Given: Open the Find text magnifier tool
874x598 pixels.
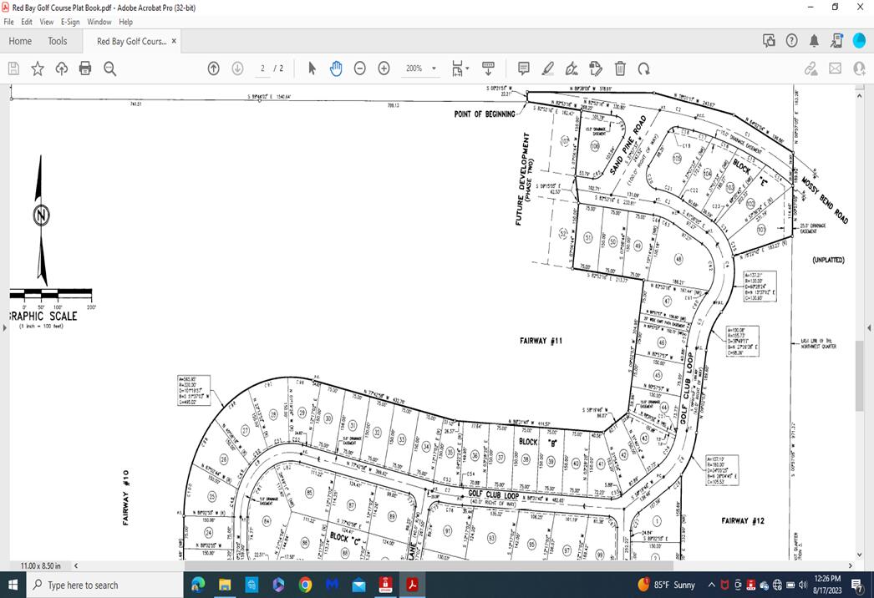Looking at the screenshot, I should click(x=109, y=68).
